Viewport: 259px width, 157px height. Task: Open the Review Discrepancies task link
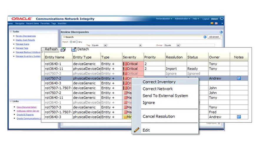coord(26,36)
